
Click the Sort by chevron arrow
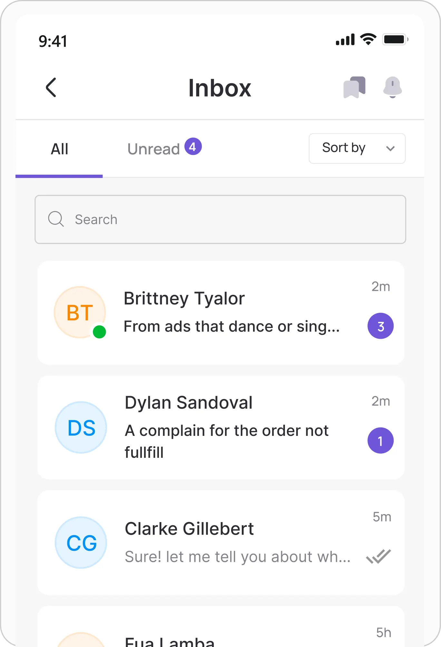tap(390, 149)
